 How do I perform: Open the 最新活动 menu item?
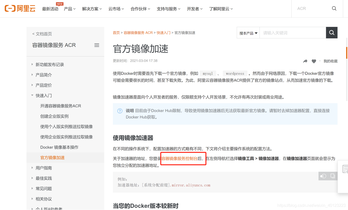click(x=50, y=9)
